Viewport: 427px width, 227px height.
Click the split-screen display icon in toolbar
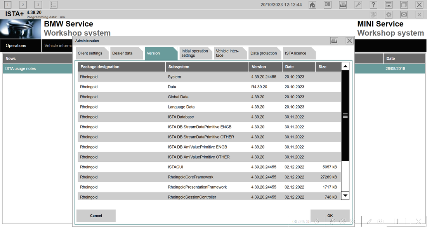328,5
